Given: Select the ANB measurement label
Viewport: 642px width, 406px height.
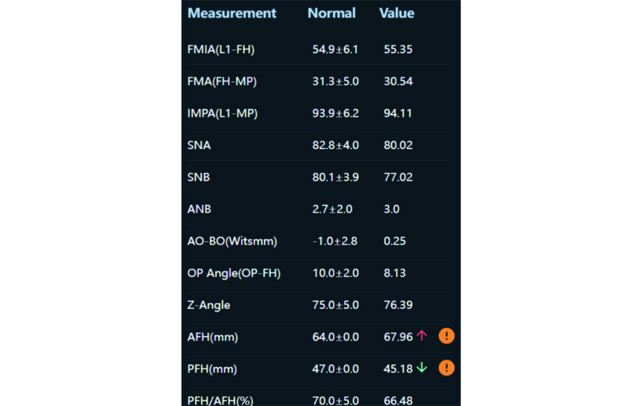Looking at the screenshot, I should click(x=199, y=209).
